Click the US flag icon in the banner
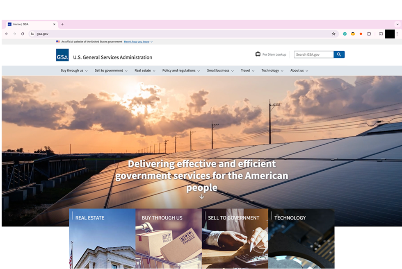 [58, 41]
